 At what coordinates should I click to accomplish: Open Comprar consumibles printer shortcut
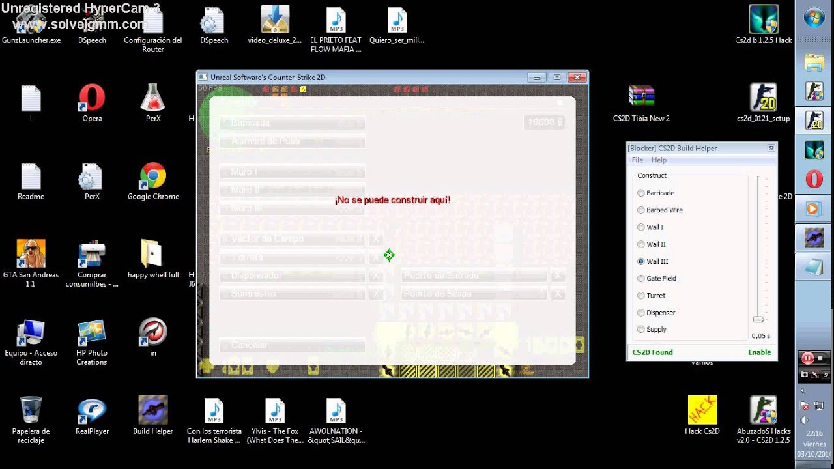click(x=92, y=264)
